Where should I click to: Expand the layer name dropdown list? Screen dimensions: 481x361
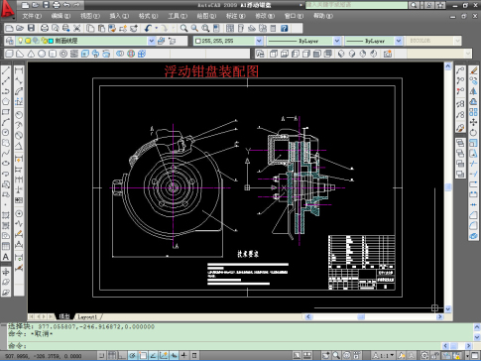point(151,41)
